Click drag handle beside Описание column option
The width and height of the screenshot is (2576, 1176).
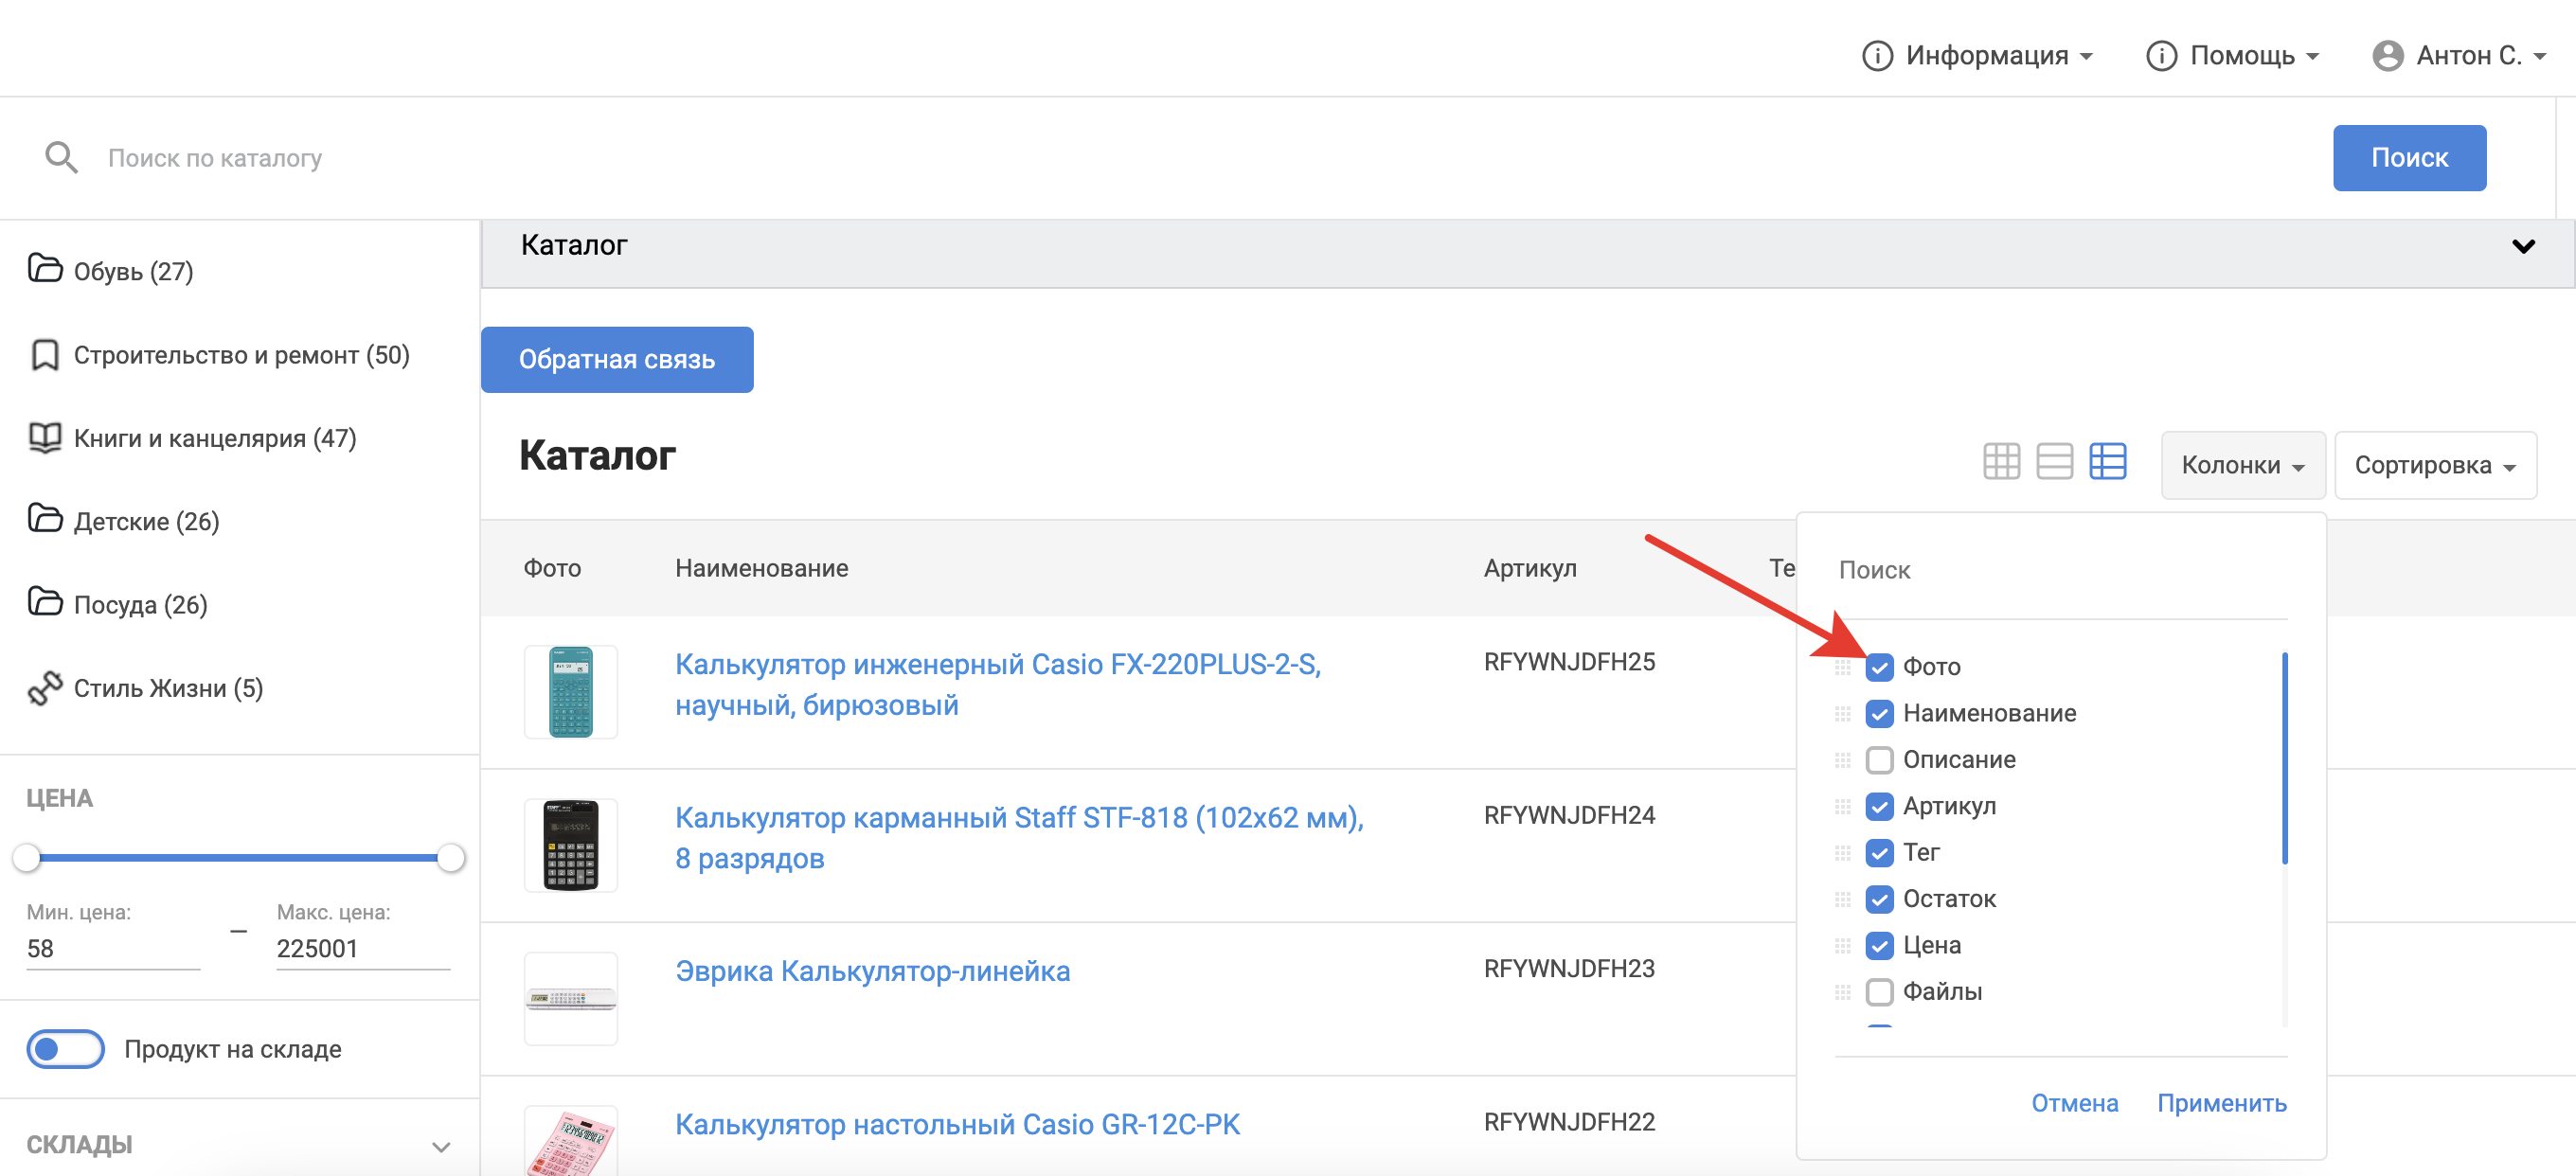coord(1842,761)
